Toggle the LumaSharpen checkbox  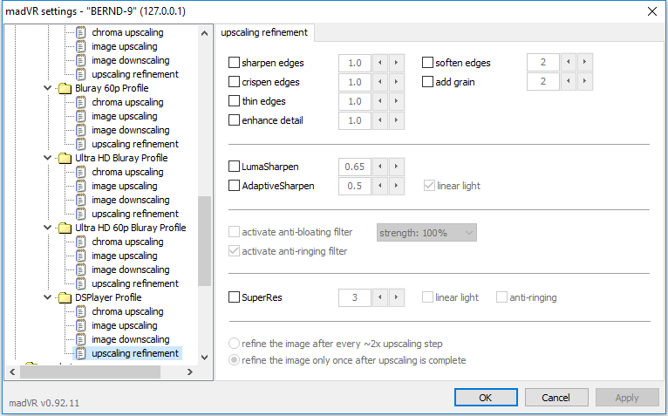pos(234,167)
